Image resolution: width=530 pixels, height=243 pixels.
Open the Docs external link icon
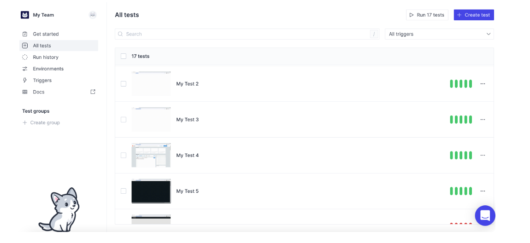[93, 92]
